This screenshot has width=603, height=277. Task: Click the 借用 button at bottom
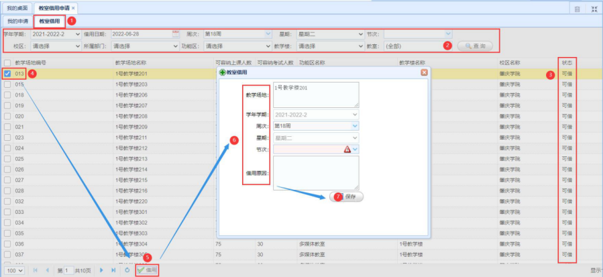[x=148, y=270]
